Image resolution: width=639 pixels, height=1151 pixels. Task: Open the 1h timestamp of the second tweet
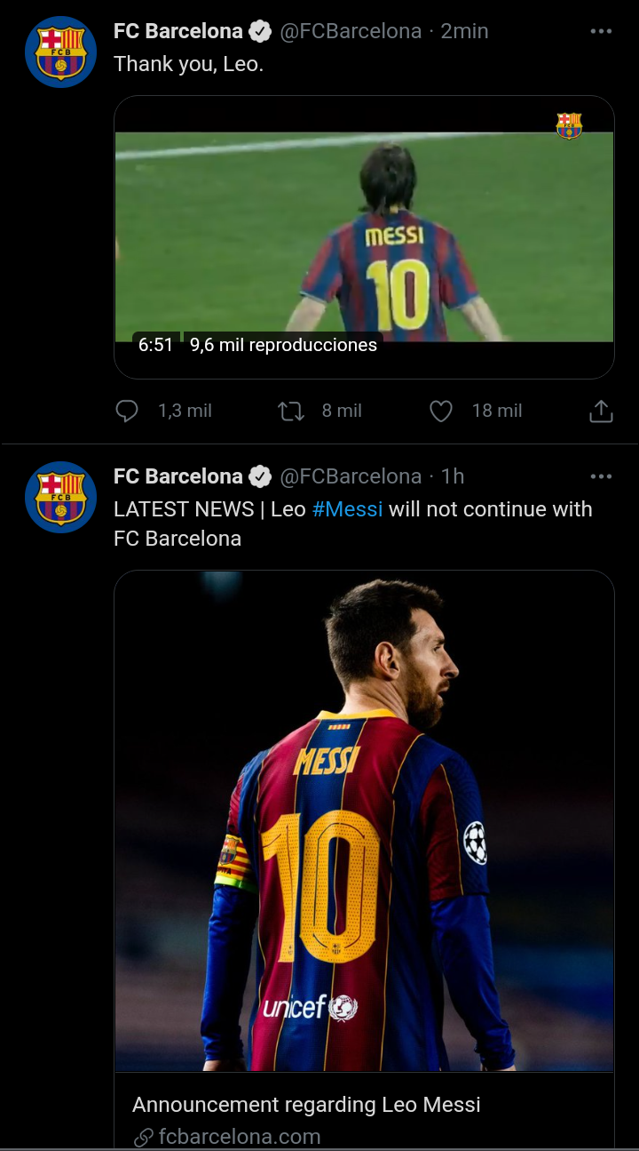[x=453, y=476]
